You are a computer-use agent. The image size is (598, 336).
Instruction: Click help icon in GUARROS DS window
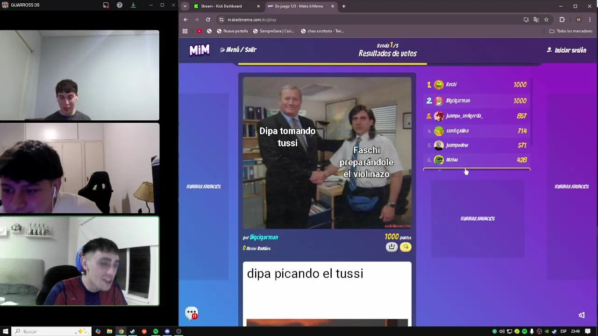click(120, 5)
